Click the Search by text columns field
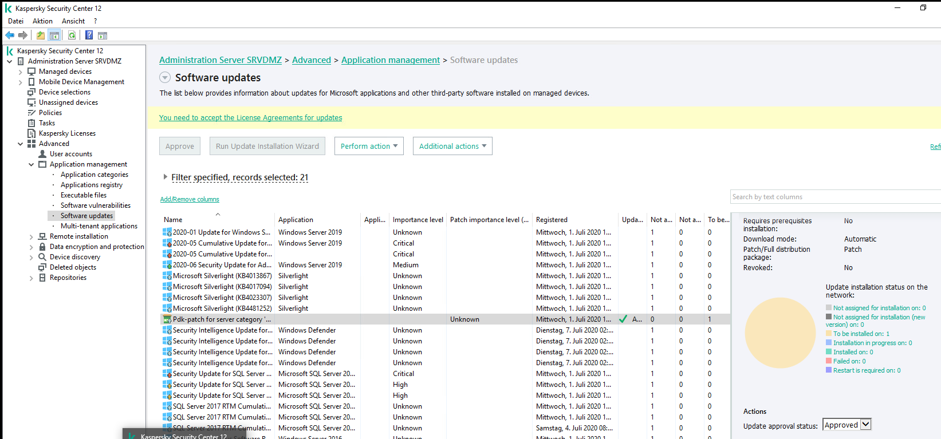Viewport: 941px width, 439px height. click(834, 197)
